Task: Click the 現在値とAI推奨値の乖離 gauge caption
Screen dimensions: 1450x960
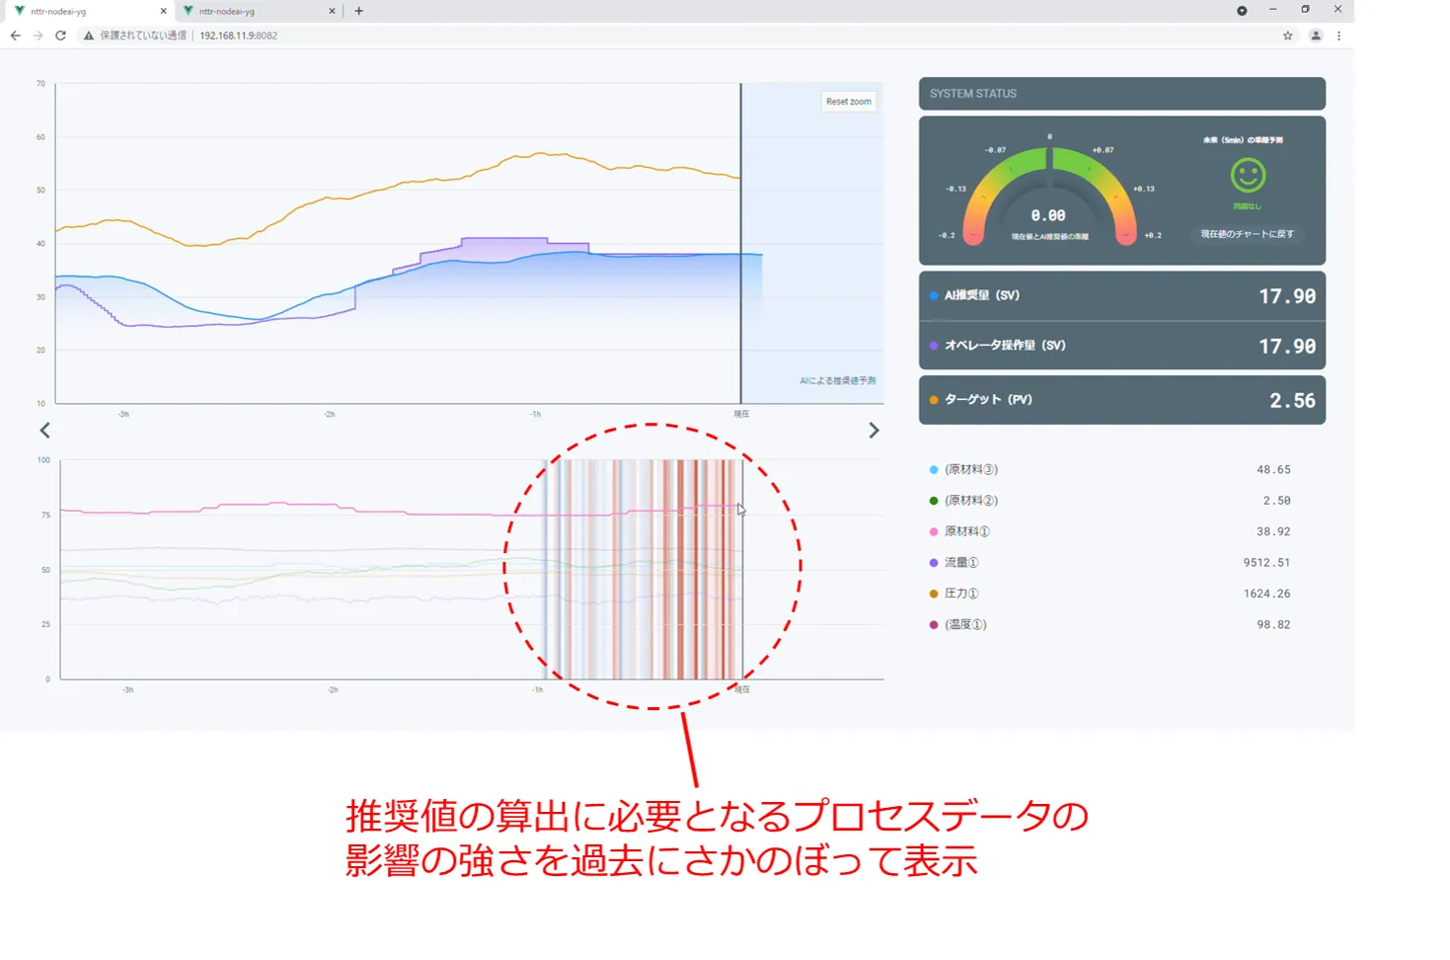Action: click(1049, 237)
